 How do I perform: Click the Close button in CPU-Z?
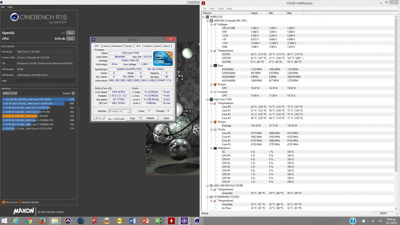click(x=166, y=118)
